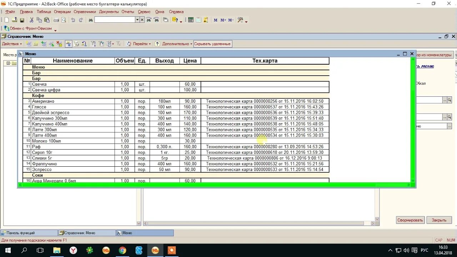Click the Calculator icon in the main toolbar
The width and height of the screenshot is (457, 257).
[x=191, y=20]
